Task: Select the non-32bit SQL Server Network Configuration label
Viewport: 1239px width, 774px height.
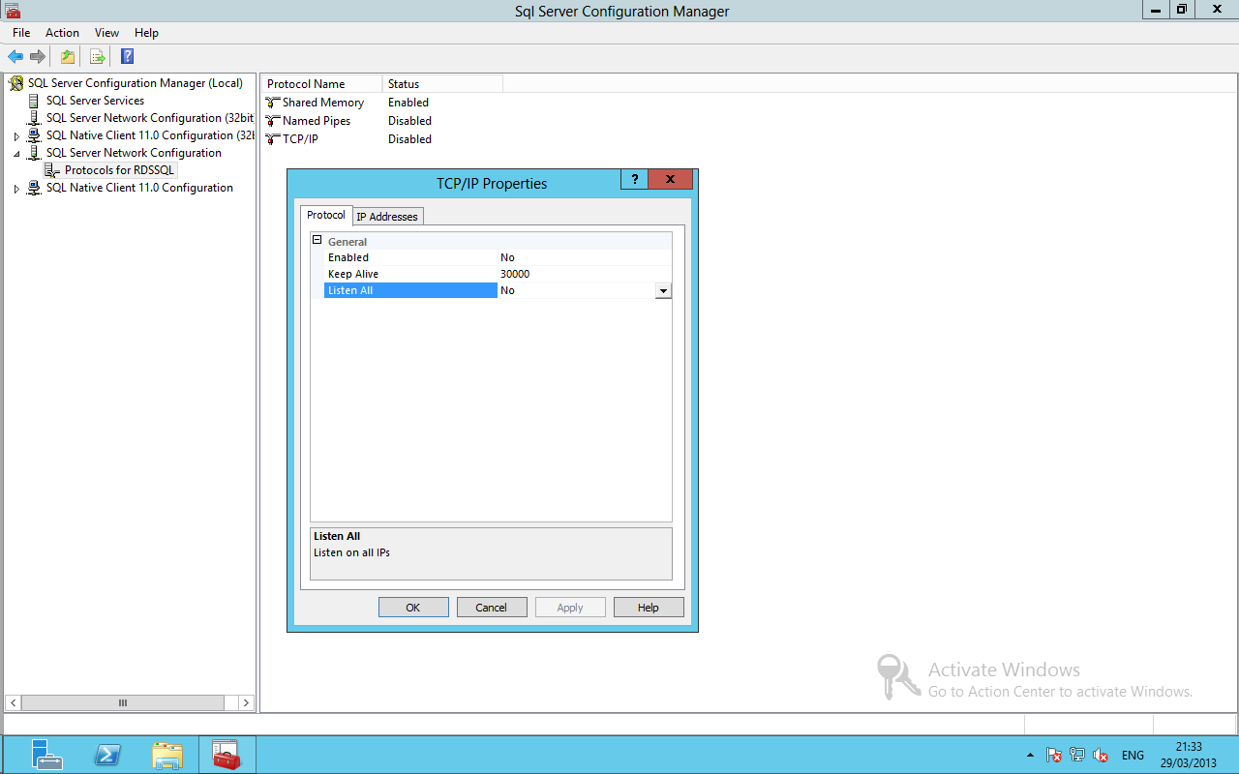Action: tap(134, 153)
